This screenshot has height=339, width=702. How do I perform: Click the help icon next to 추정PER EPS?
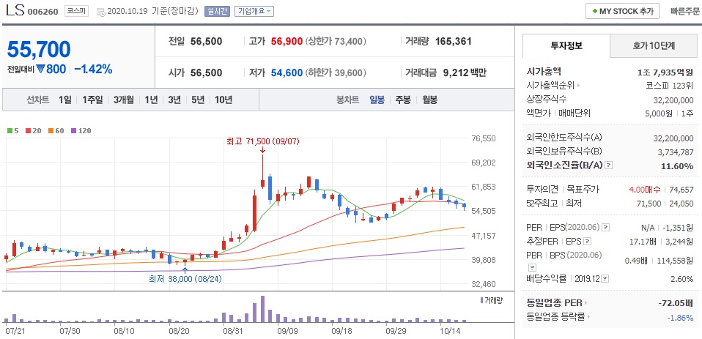pos(588,242)
